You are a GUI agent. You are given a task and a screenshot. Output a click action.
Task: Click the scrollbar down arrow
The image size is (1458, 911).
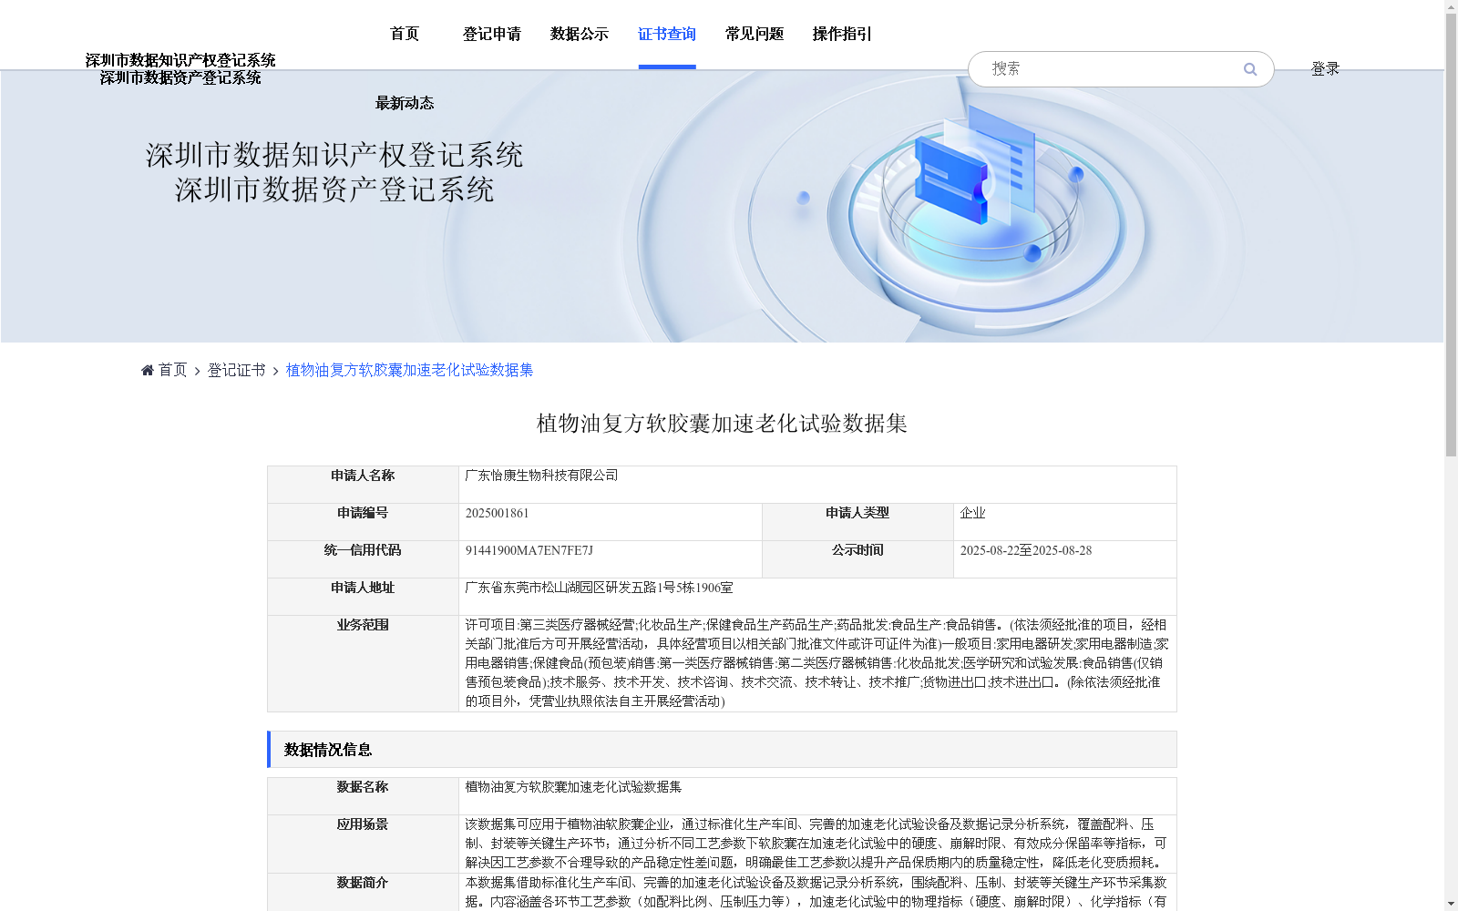(1451, 904)
